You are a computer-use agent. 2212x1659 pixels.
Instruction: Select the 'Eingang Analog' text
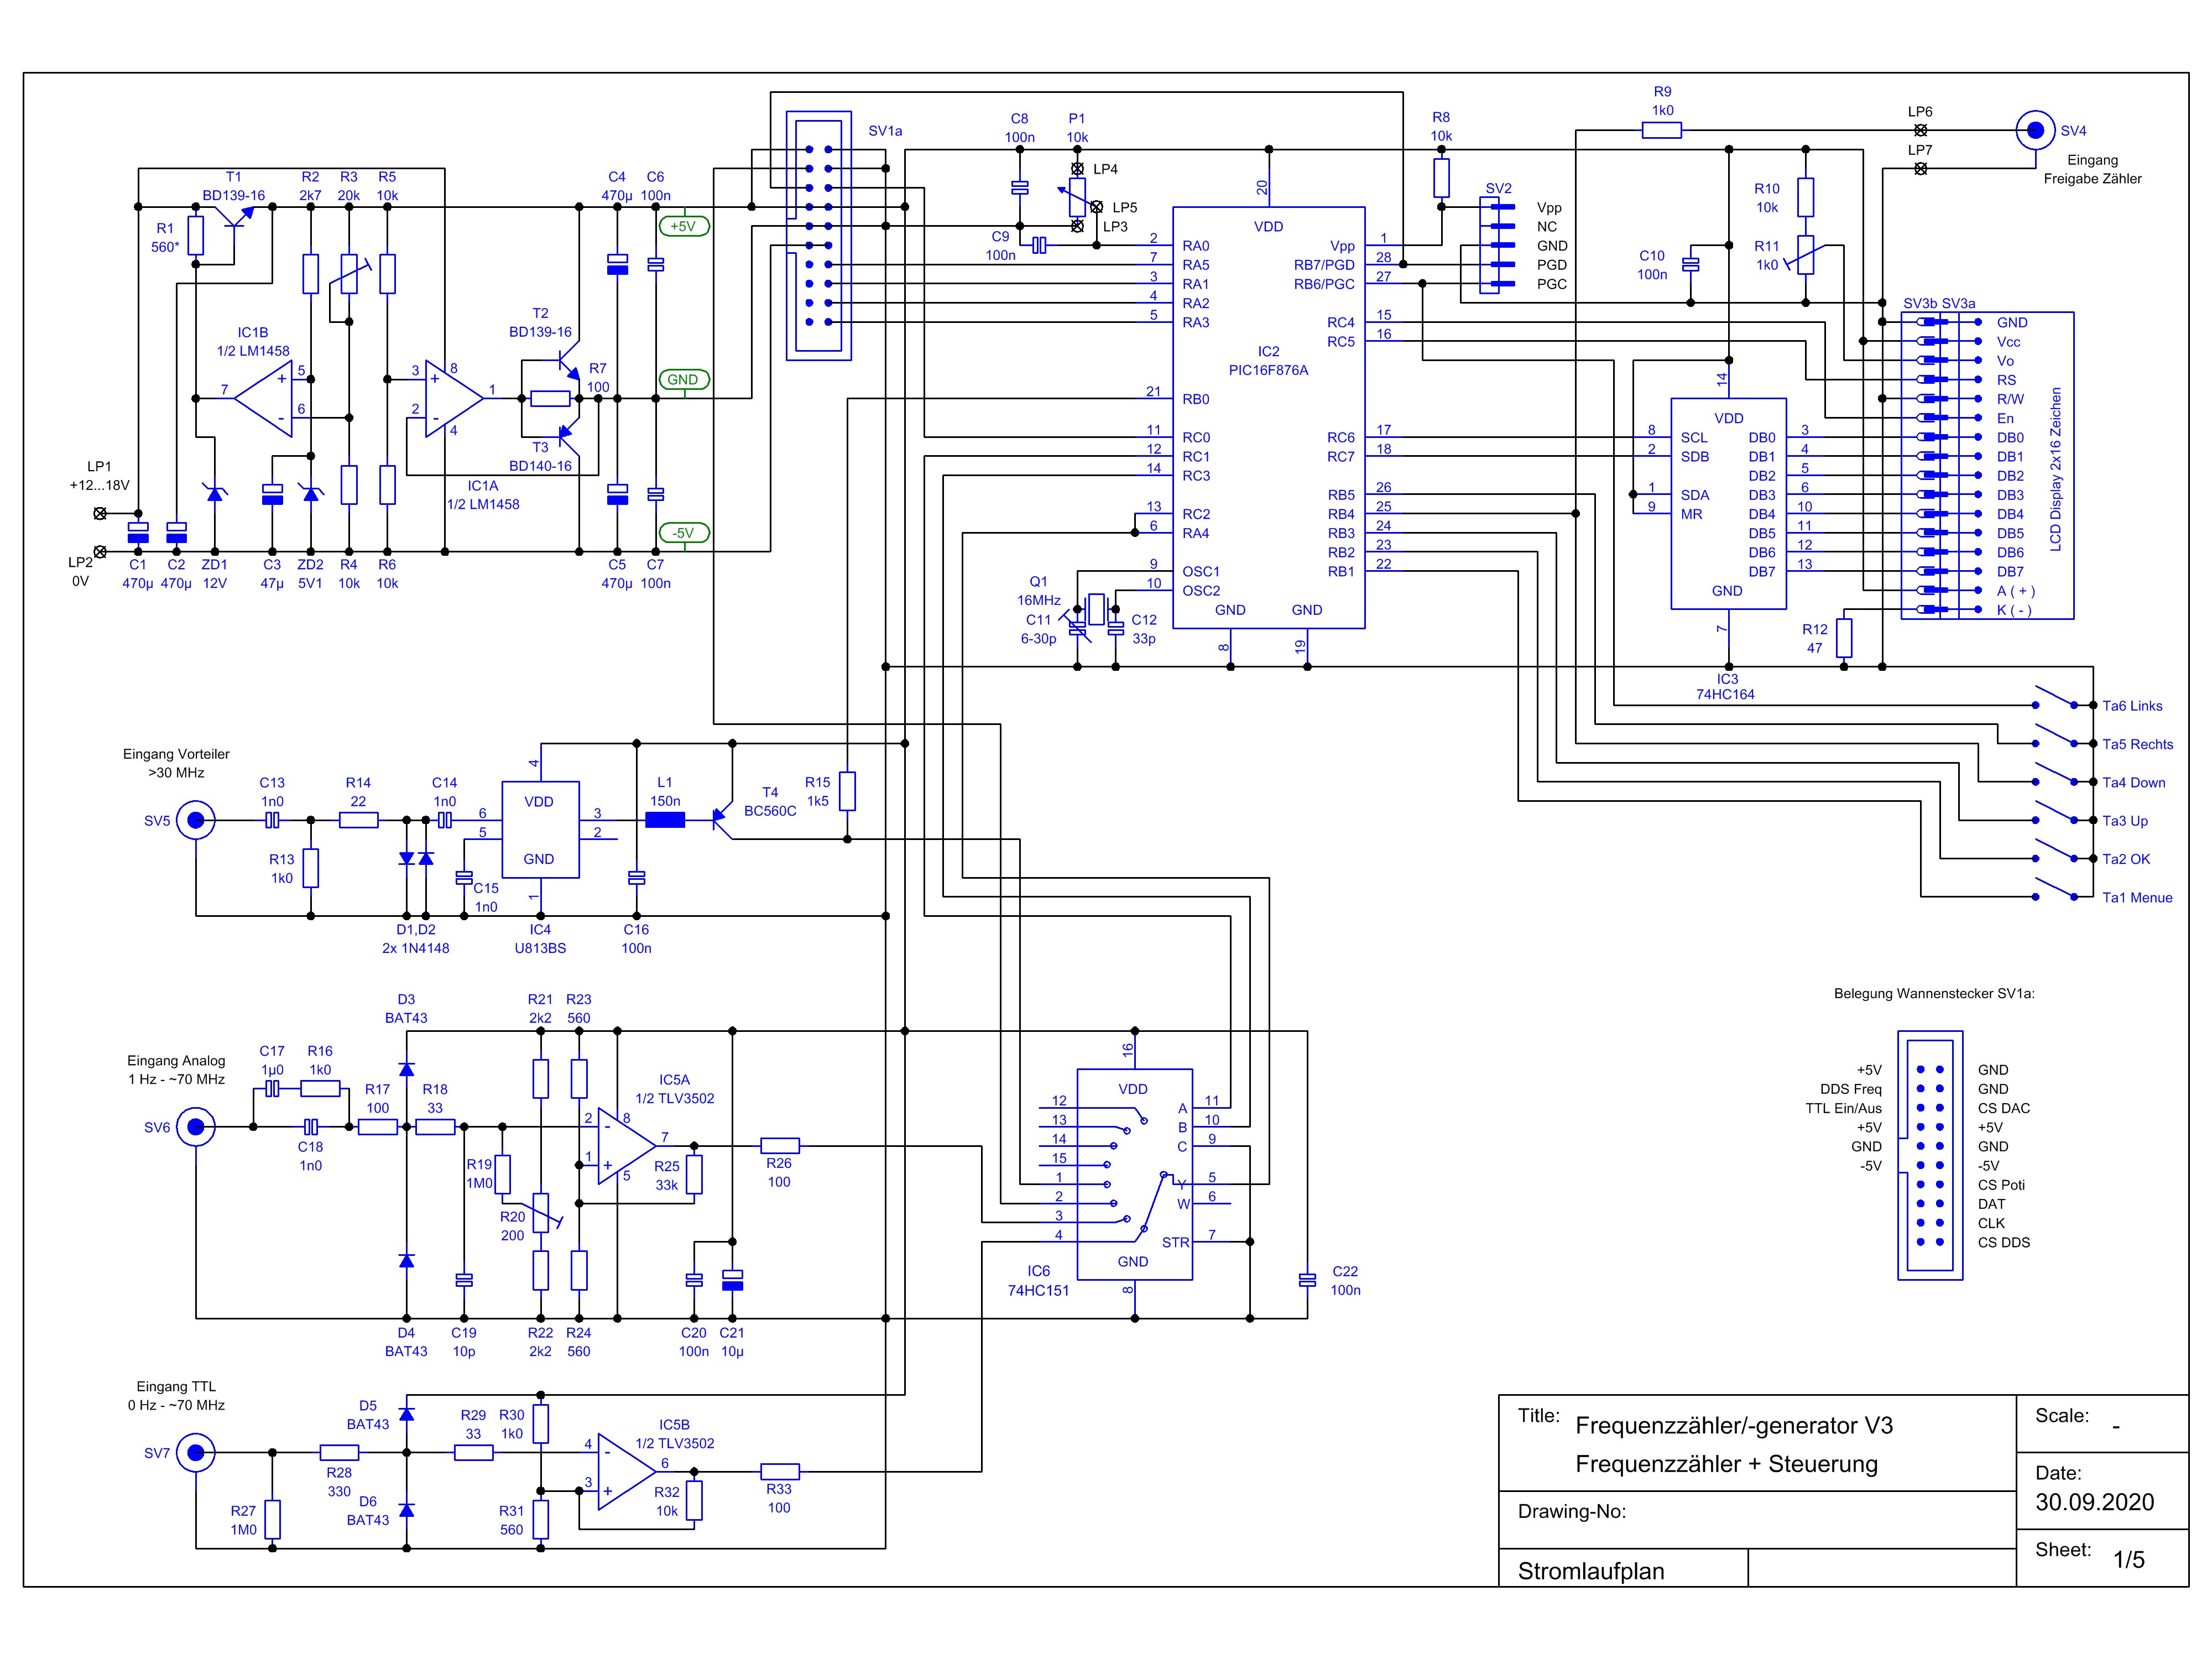pyautogui.click(x=176, y=1060)
